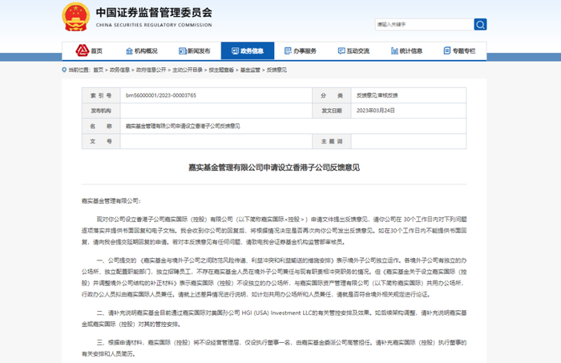The image size is (561, 363).
Task: Go to 首页 in the breadcrumb
Action: (x=99, y=70)
